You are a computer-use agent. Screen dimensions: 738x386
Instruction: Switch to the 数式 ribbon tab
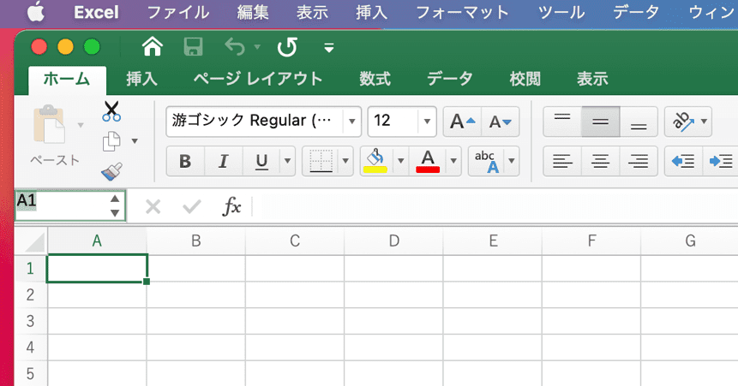(375, 79)
